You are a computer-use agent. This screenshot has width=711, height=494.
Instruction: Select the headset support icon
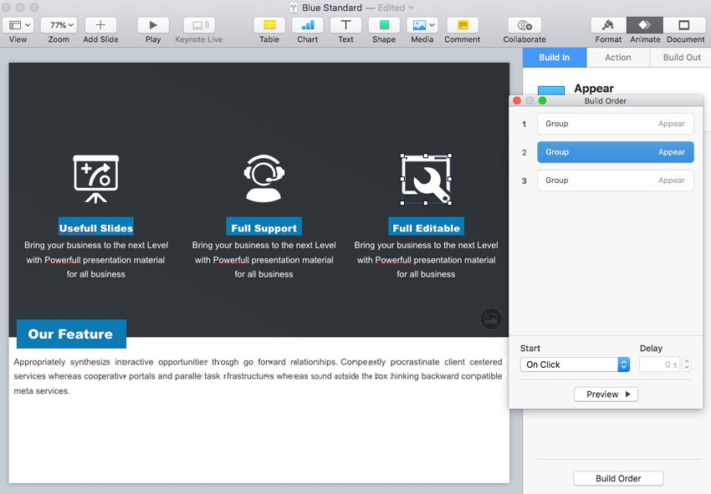click(263, 178)
